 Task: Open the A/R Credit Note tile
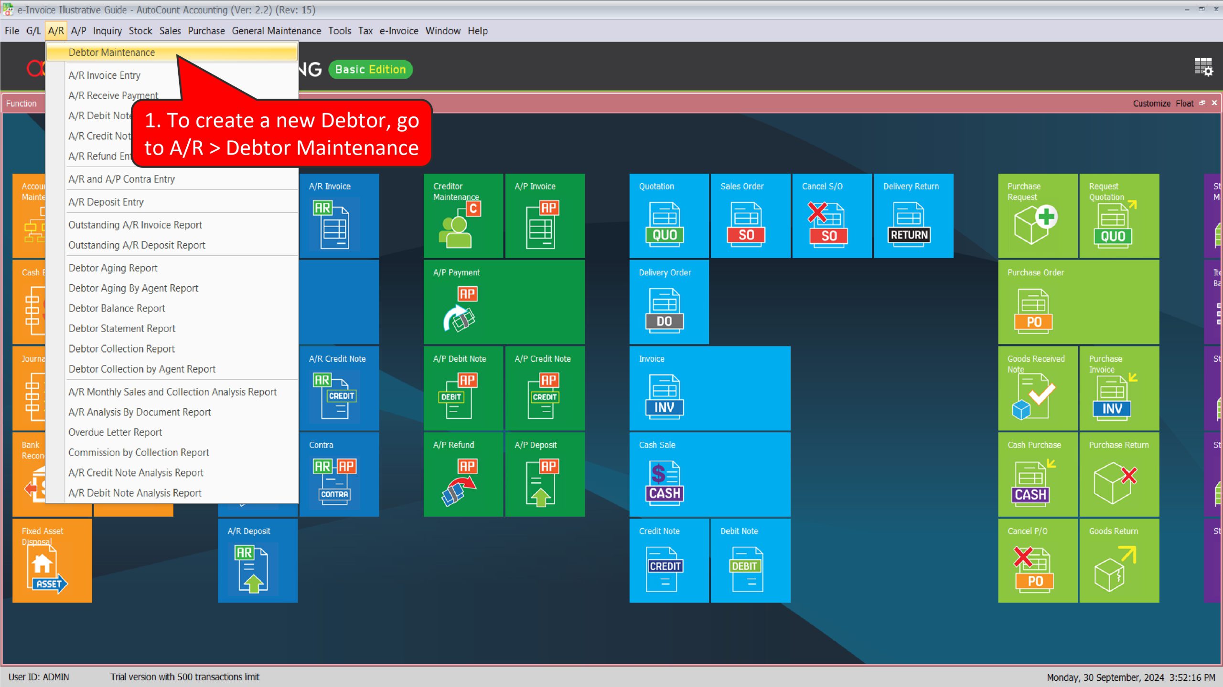(339, 388)
